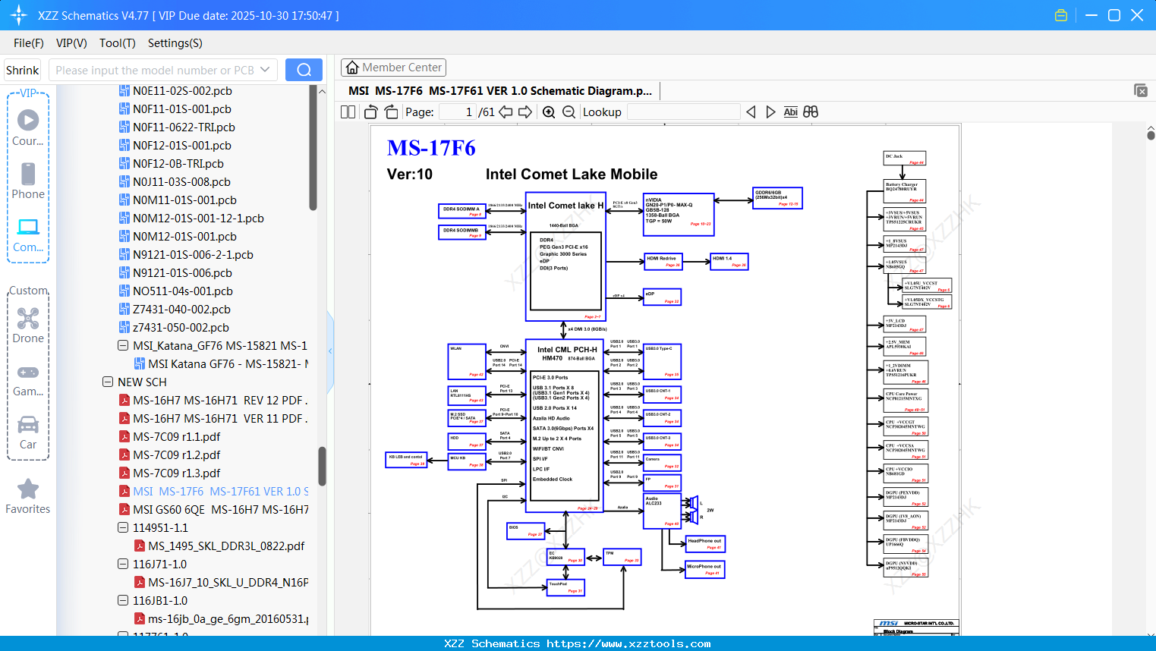1156x651 pixels.
Task: Collapse the NEW SCH folder
Action: pyautogui.click(x=108, y=382)
